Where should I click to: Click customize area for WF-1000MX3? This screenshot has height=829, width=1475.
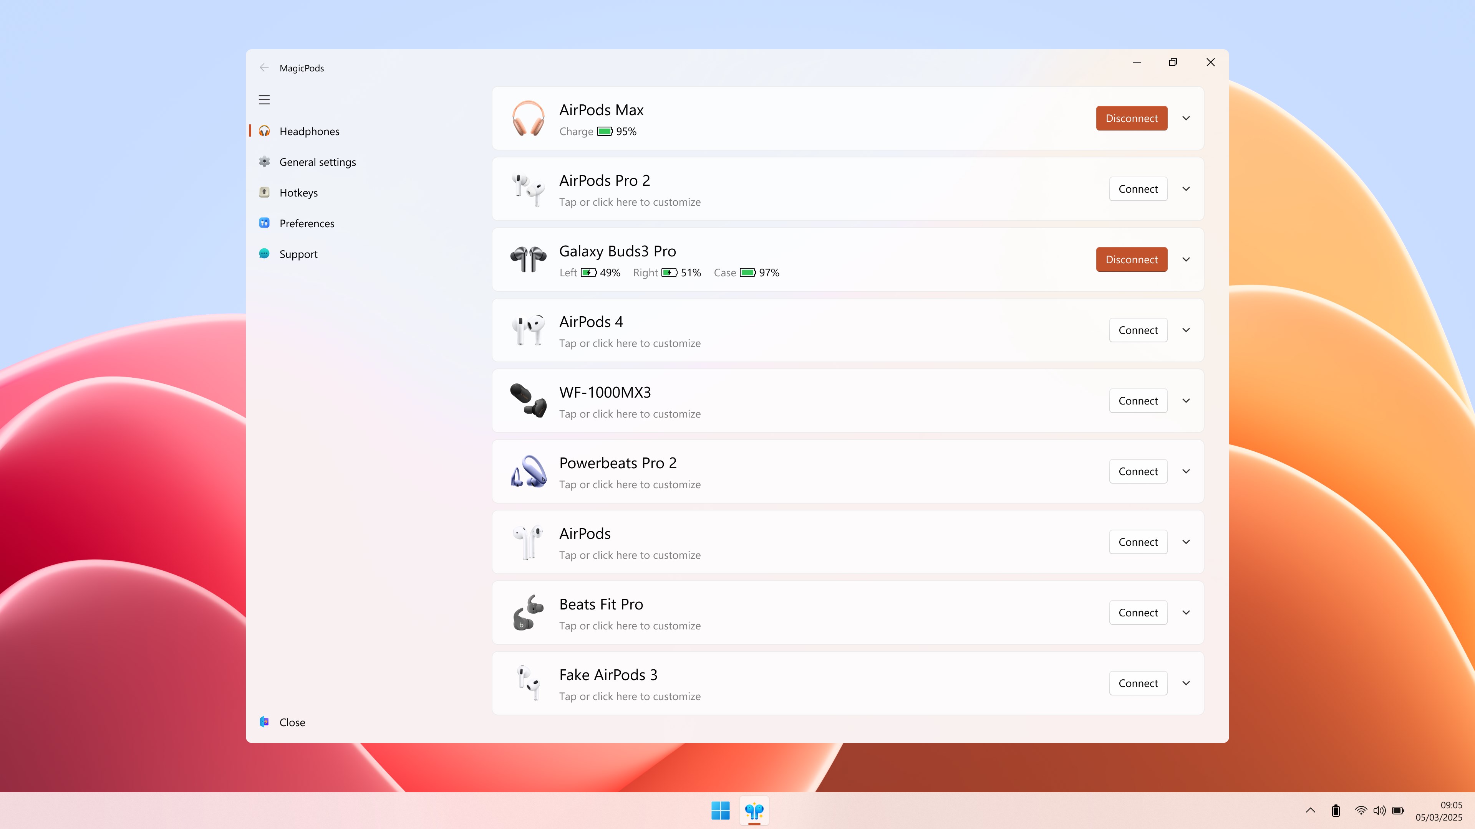630,414
